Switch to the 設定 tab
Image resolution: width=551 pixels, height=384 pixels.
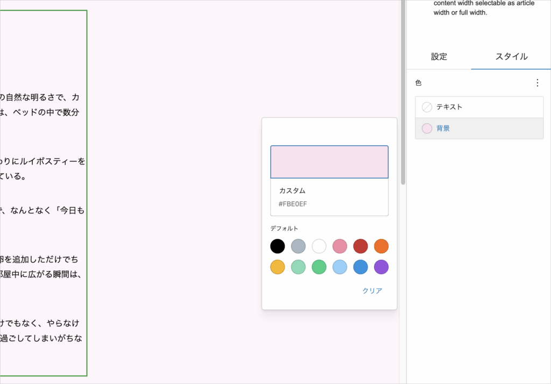439,56
